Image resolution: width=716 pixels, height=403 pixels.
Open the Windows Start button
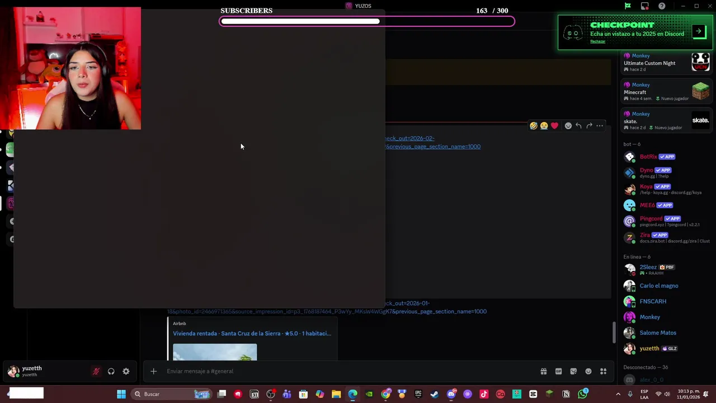click(x=121, y=394)
